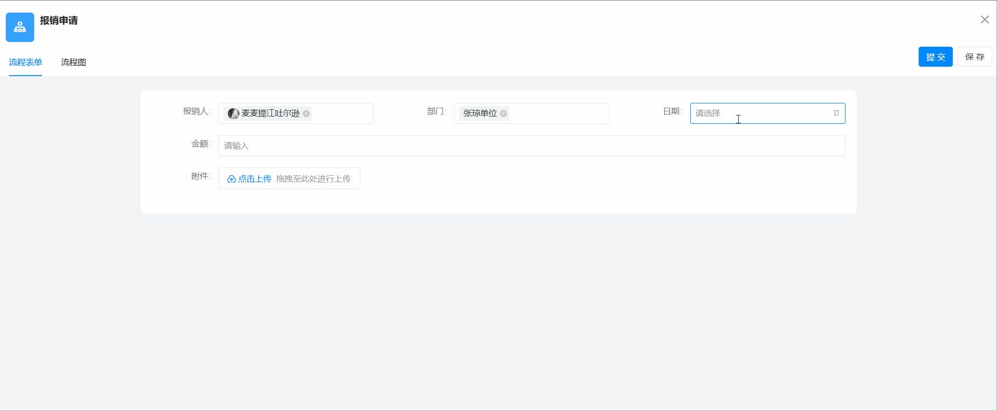The image size is (997, 411).
Task: Switch to the 流程表单 tab
Action: coord(25,62)
